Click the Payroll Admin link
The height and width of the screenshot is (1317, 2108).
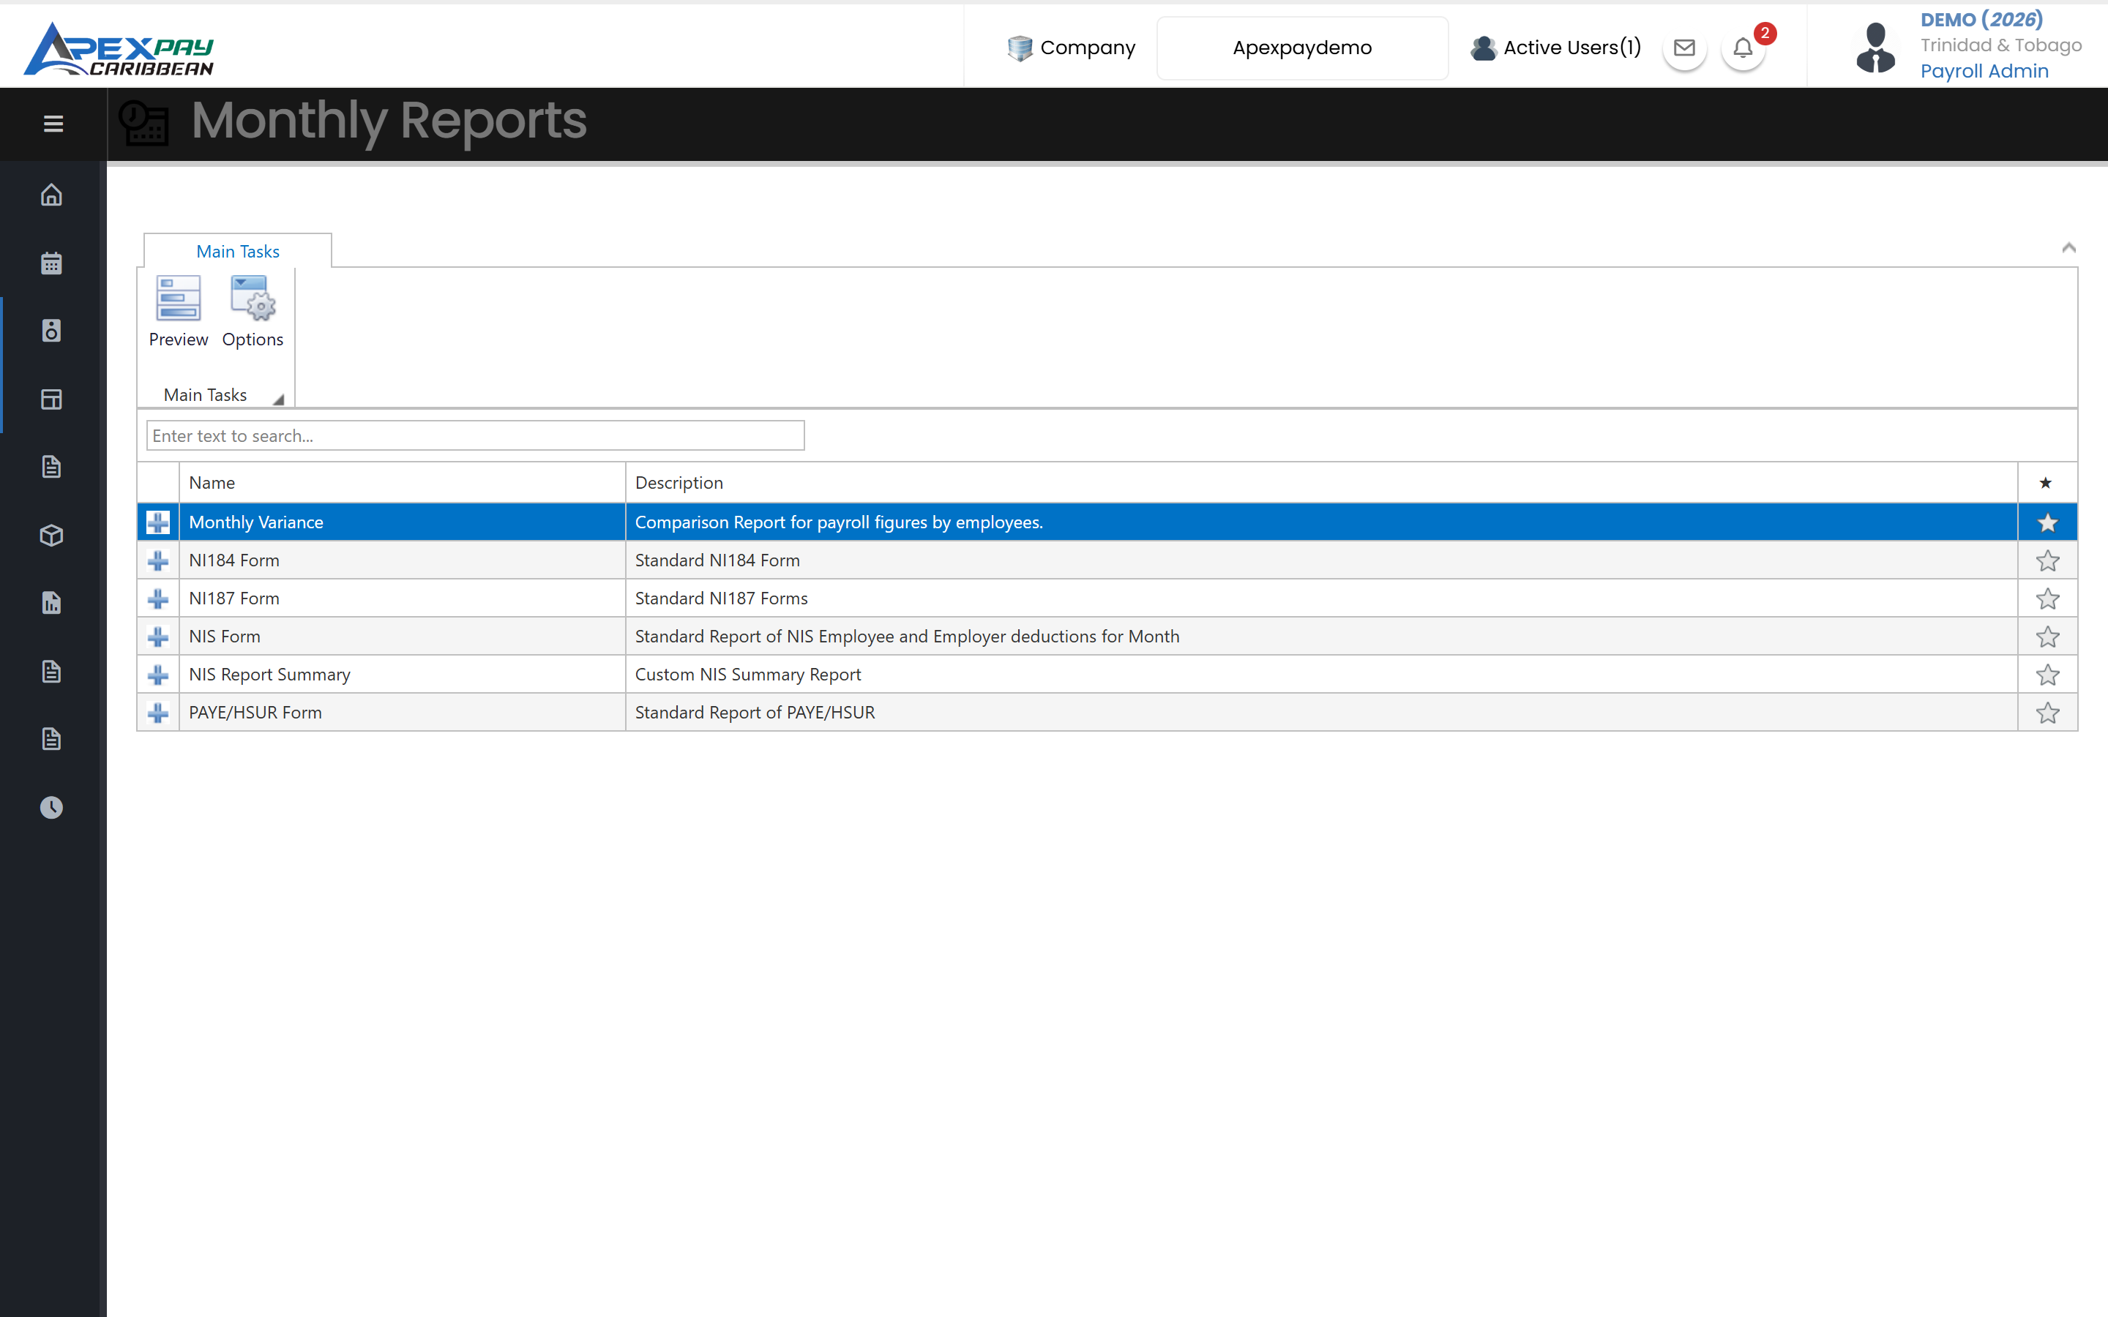(1984, 72)
